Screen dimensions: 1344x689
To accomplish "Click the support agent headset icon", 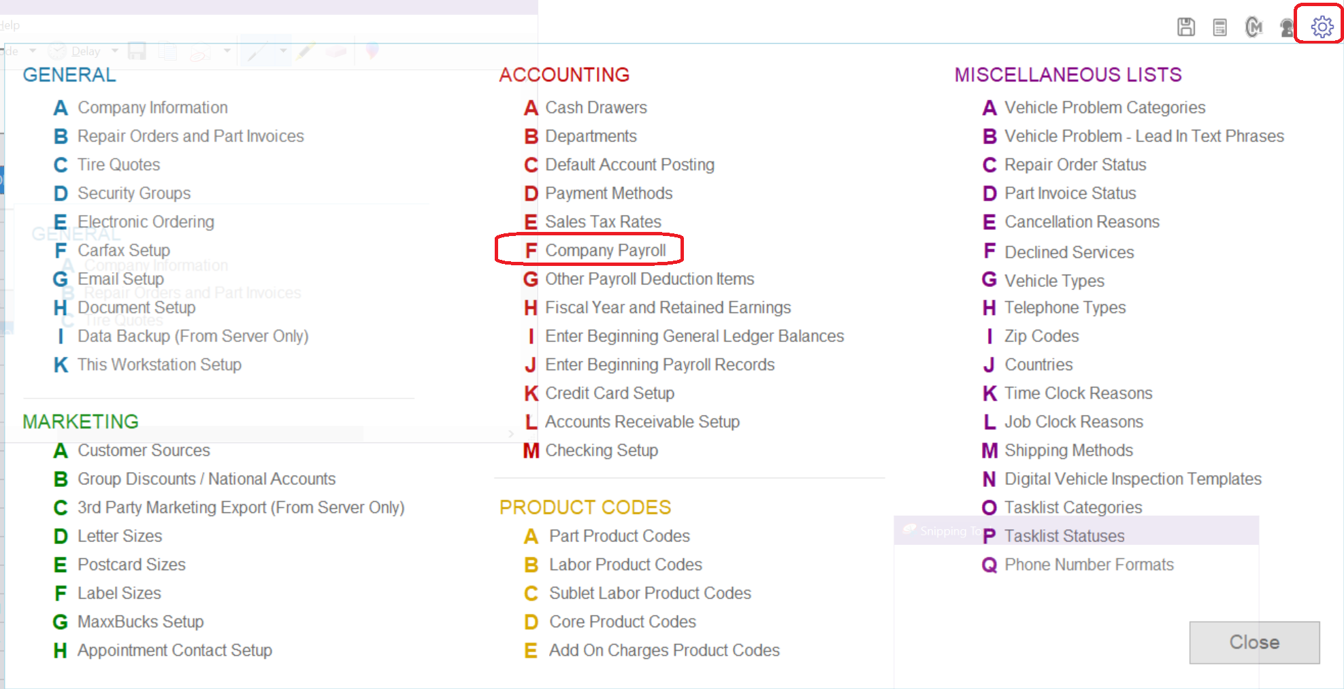I will click(x=1286, y=27).
